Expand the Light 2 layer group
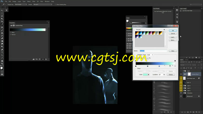The image size is (203, 114). pyautogui.click(x=183, y=88)
